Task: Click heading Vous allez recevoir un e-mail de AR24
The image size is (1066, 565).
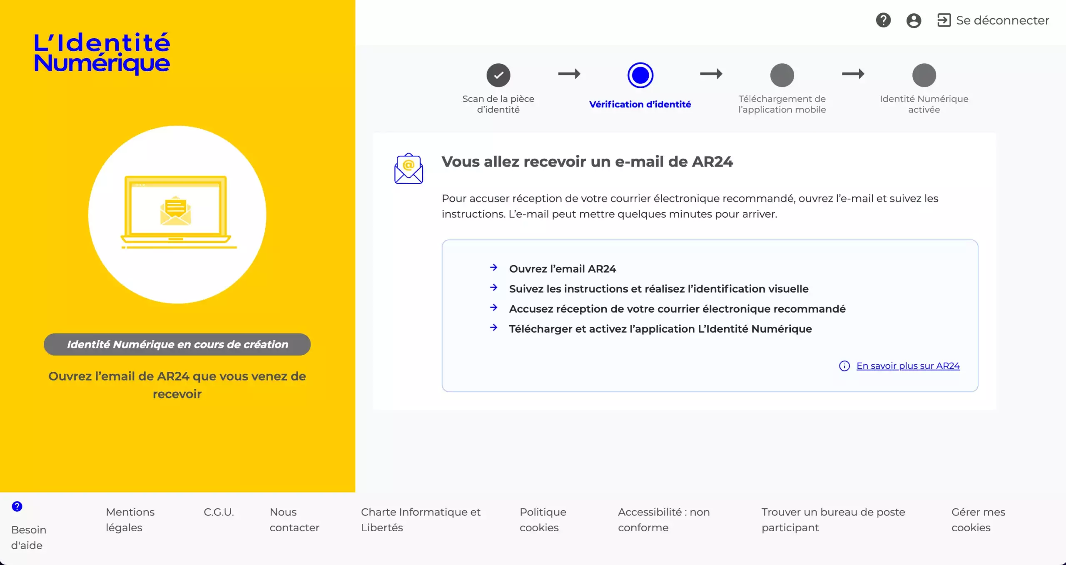Action: click(587, 162)
